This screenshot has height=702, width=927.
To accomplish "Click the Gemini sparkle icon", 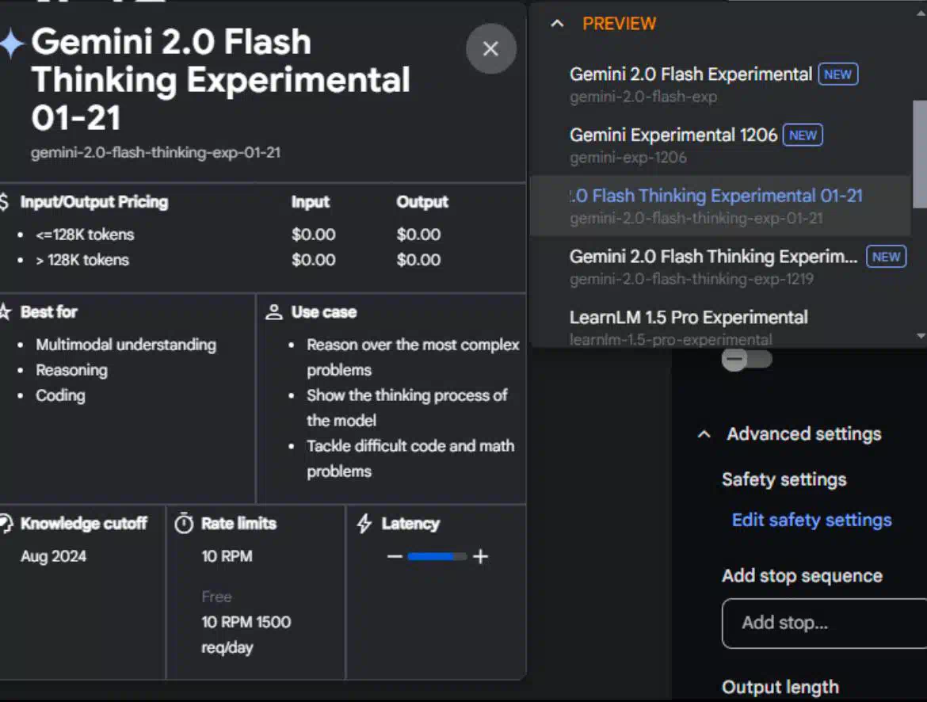I will tap(11, 44).
